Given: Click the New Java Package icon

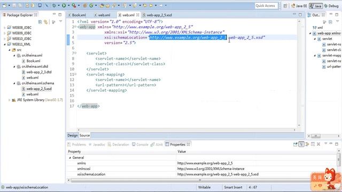Looking at the screenshot, I should [x=85, y=5].
